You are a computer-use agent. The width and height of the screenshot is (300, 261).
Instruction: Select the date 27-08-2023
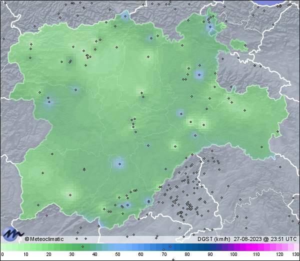248,239
